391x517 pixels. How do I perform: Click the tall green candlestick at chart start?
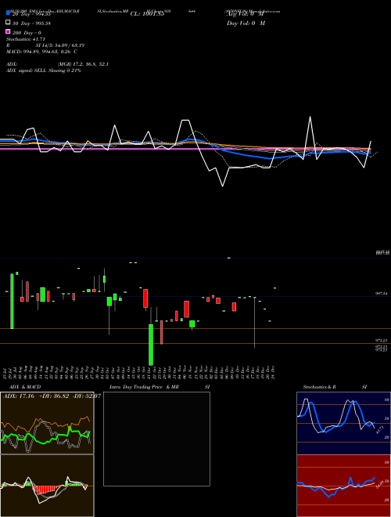12,301
